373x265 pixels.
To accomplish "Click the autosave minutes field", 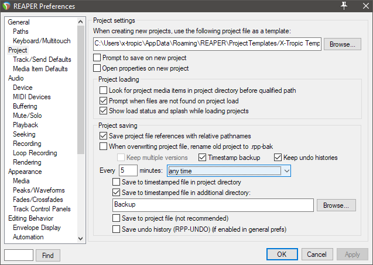I will click(x=128, y=170).
